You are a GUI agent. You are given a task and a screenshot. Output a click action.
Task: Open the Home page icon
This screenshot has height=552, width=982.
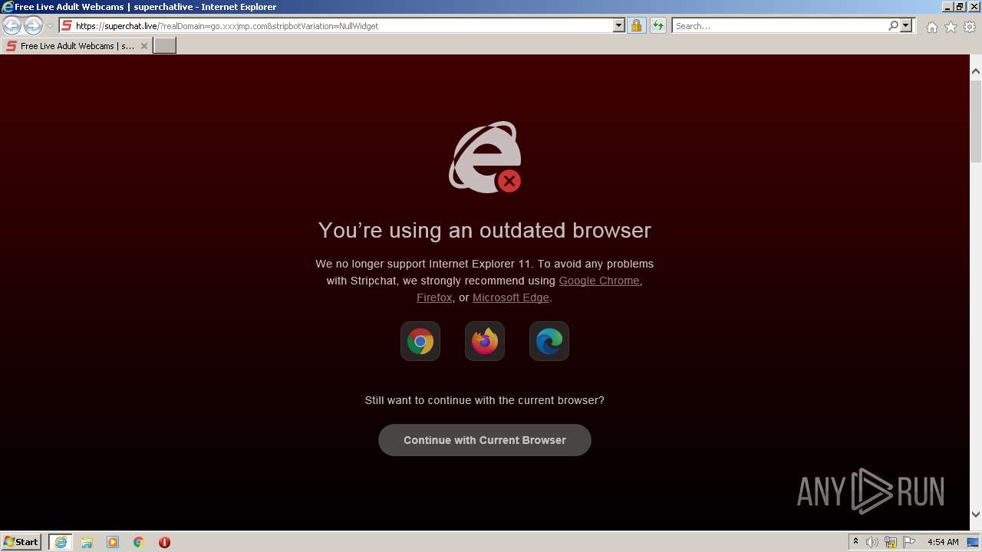(x=931, y=27)
